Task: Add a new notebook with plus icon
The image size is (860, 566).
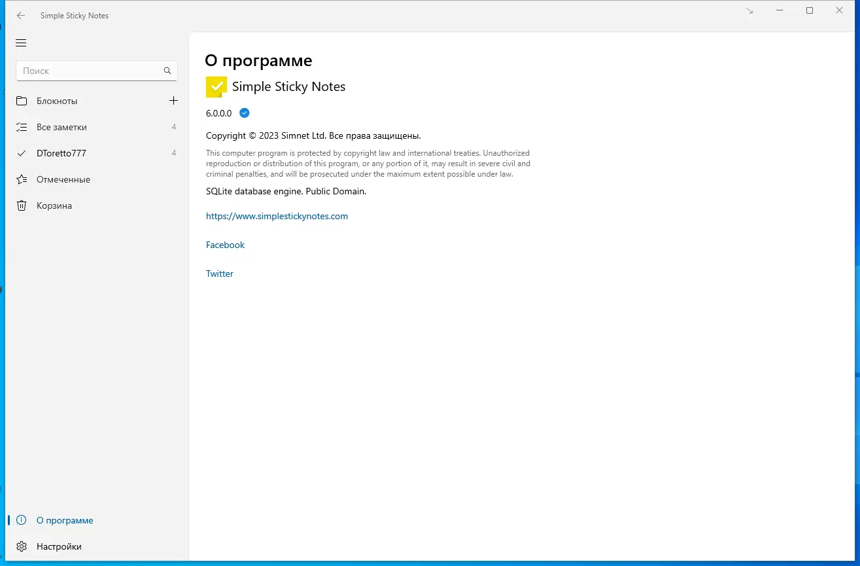Action: pyautogui.click(x=173, y=101)
